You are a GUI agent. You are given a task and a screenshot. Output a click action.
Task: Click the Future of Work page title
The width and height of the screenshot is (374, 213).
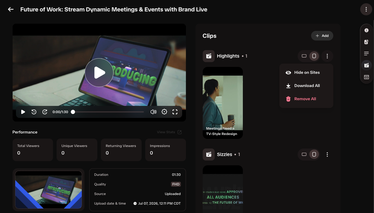[x=114, y=9]
